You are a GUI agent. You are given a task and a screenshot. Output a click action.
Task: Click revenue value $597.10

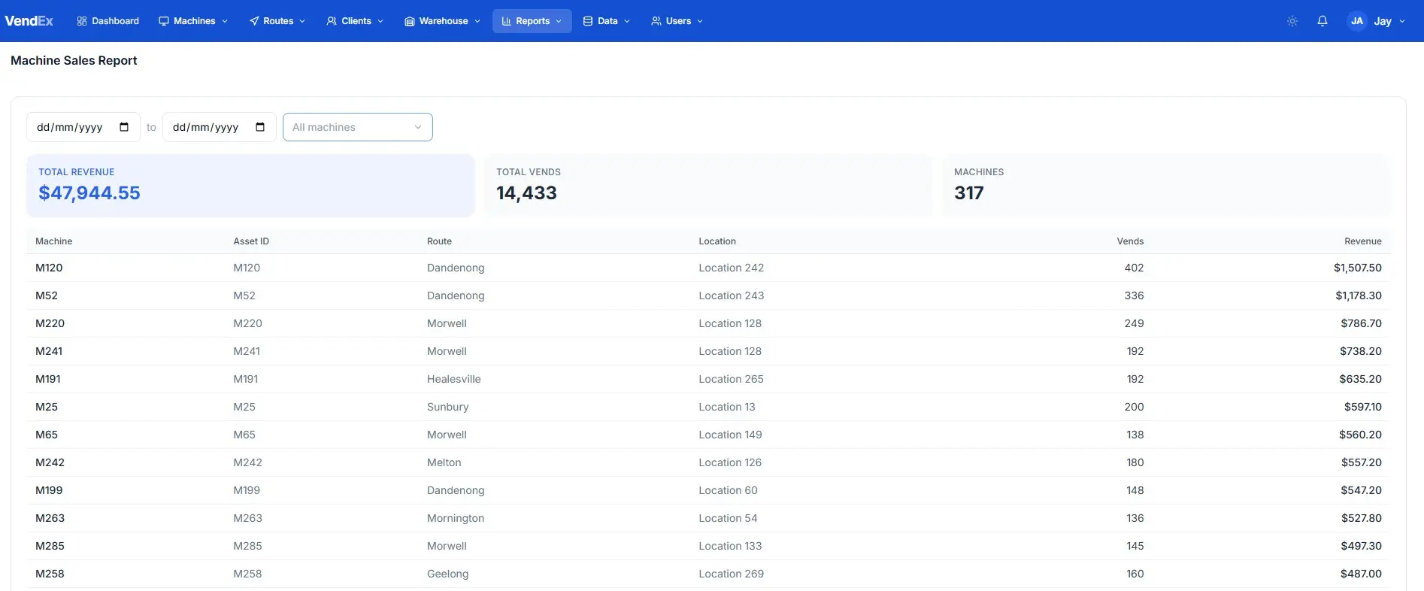[x=1363, y=407]
